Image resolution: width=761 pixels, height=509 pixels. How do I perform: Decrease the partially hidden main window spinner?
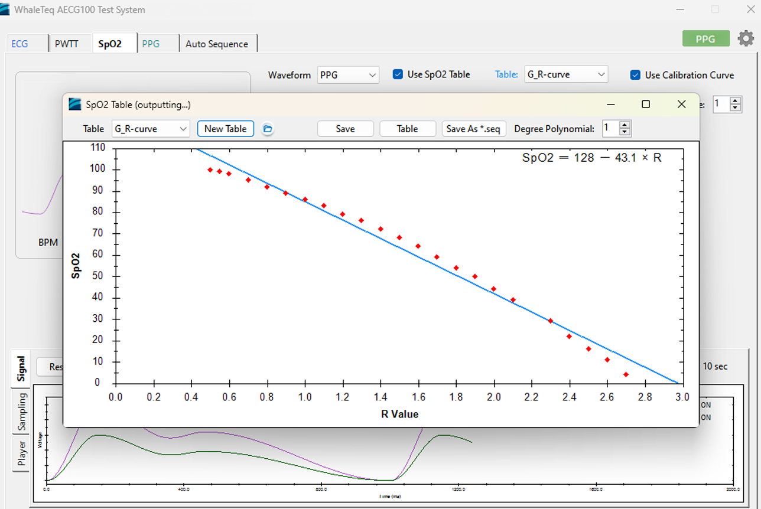[x=736, y=108]
